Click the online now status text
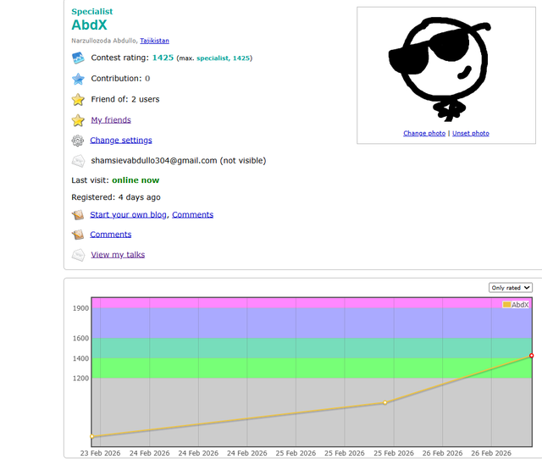This screenshot has height=459, width=542. pyautogui.click(x=135, y=180)
